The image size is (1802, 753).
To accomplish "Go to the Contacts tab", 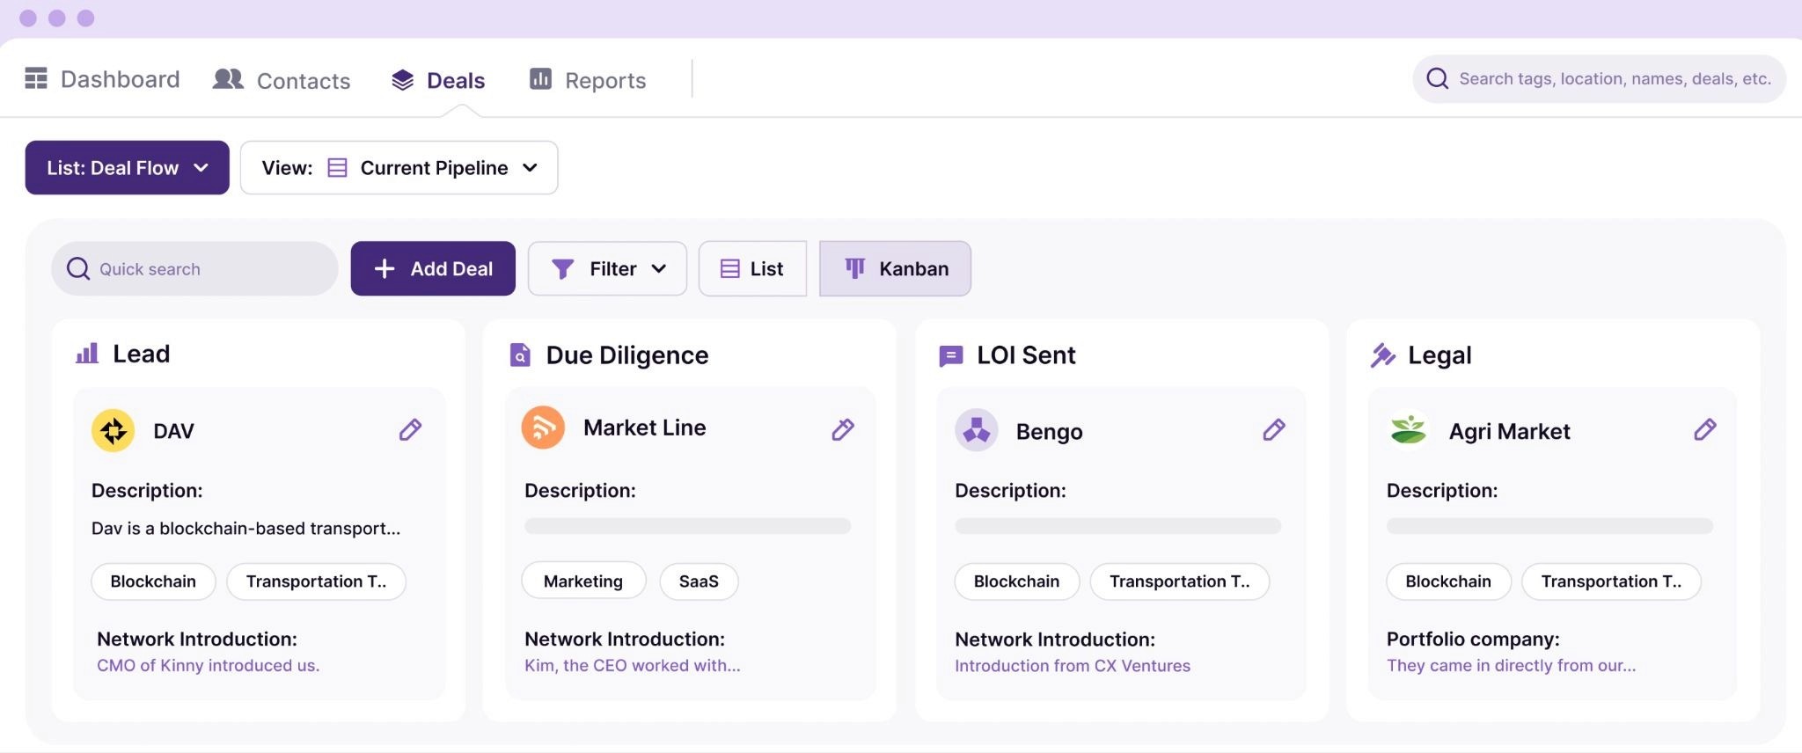I will click(x=282, y=80).
